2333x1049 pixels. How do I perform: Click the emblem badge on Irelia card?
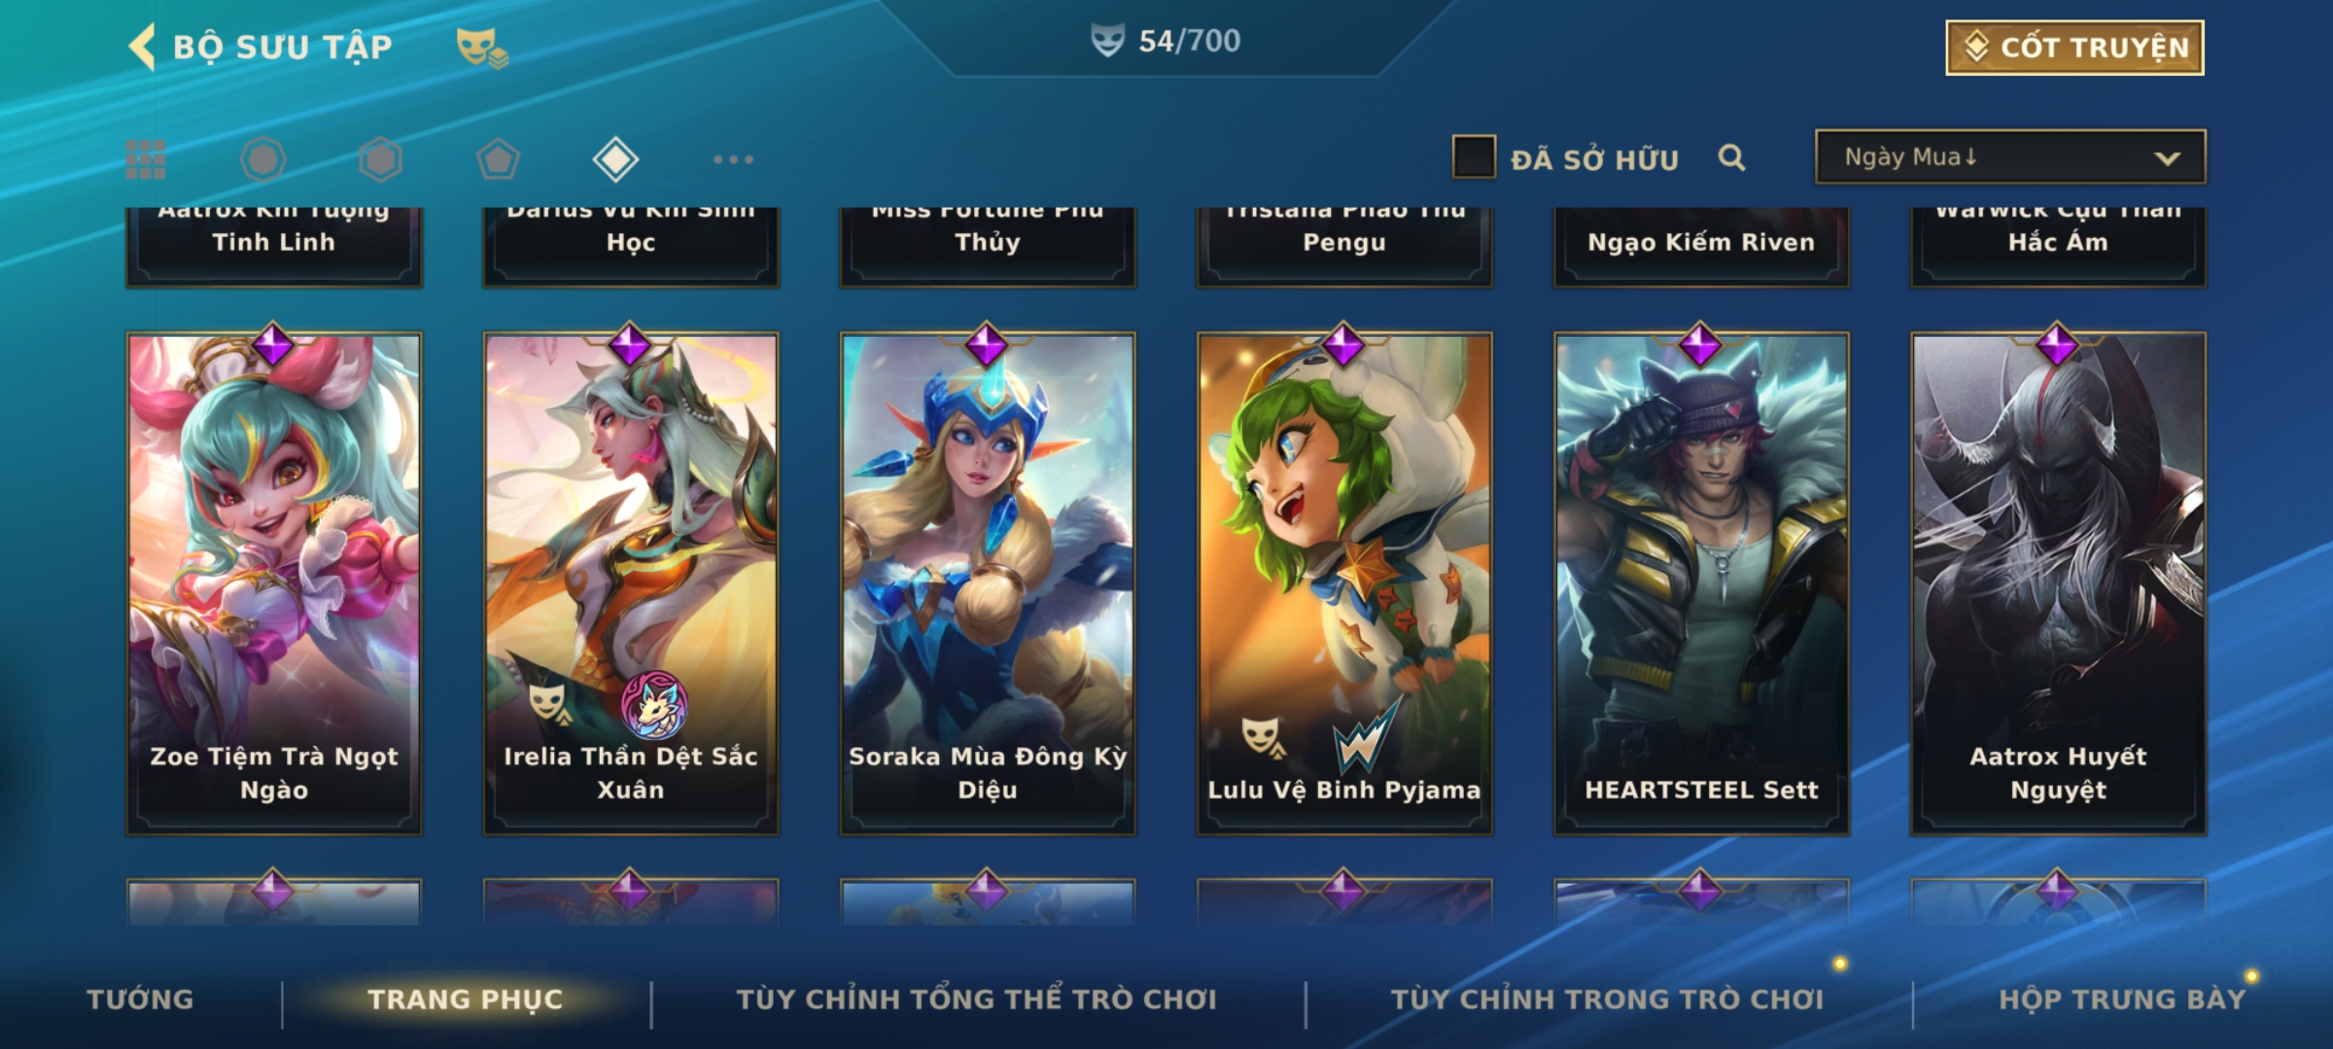coord(654,704)
